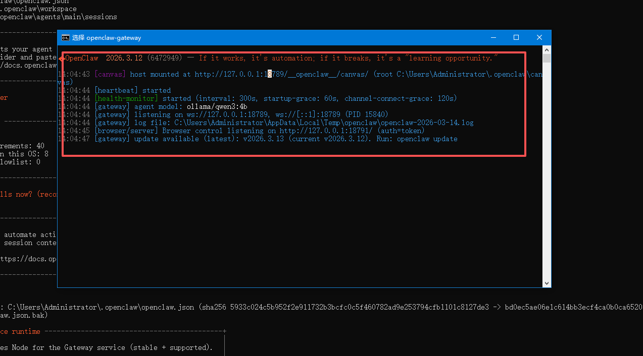
Task: Click the scrollbar thumb in gateway window
Action: click(547, 58)
